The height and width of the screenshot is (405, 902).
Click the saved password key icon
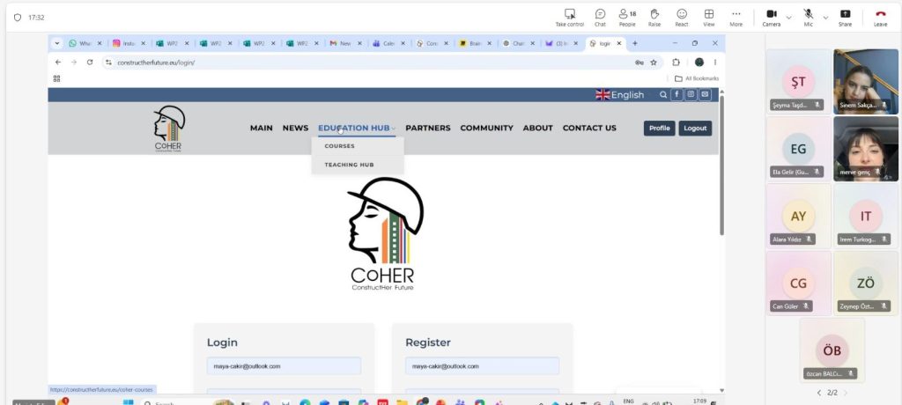coord(640,63)
